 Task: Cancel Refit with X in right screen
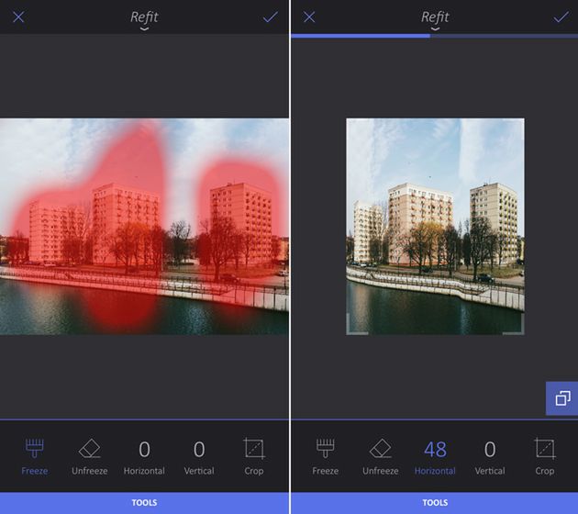(309, 17)
